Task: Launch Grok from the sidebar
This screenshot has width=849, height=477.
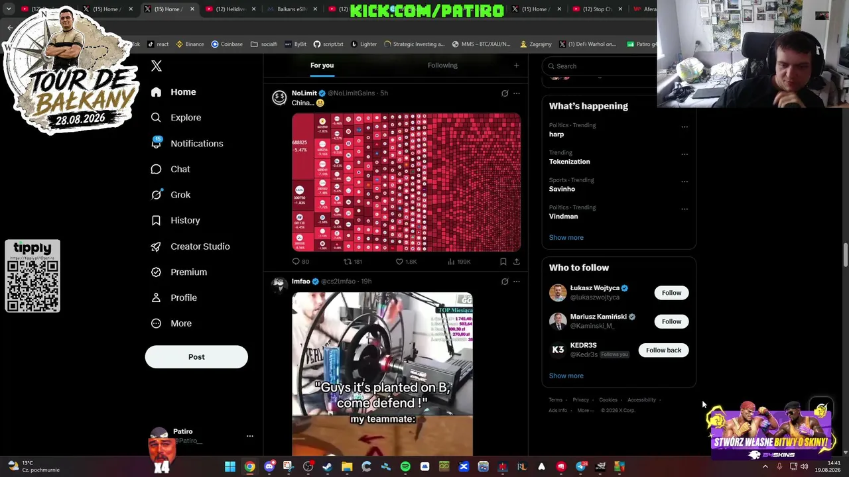Action: pos(170,195)
